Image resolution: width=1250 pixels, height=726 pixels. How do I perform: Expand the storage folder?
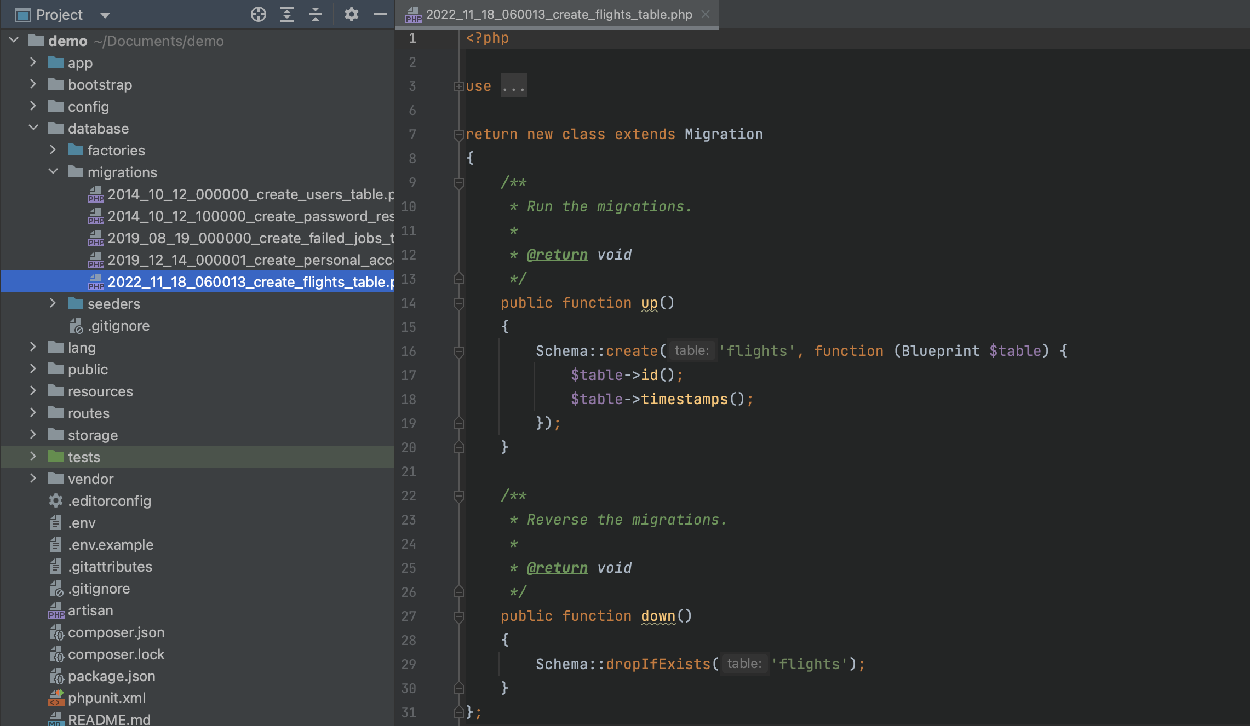(x=33, y=435)
